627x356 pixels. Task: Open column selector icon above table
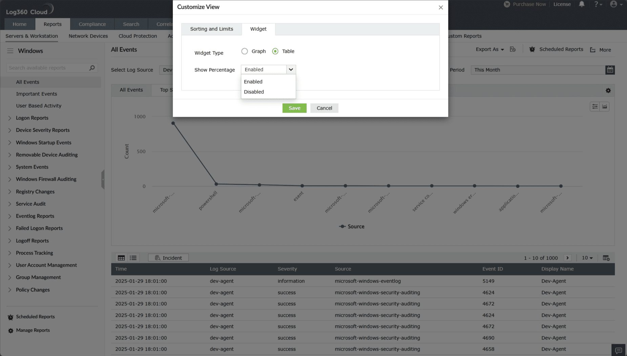(x=606, y=258)
